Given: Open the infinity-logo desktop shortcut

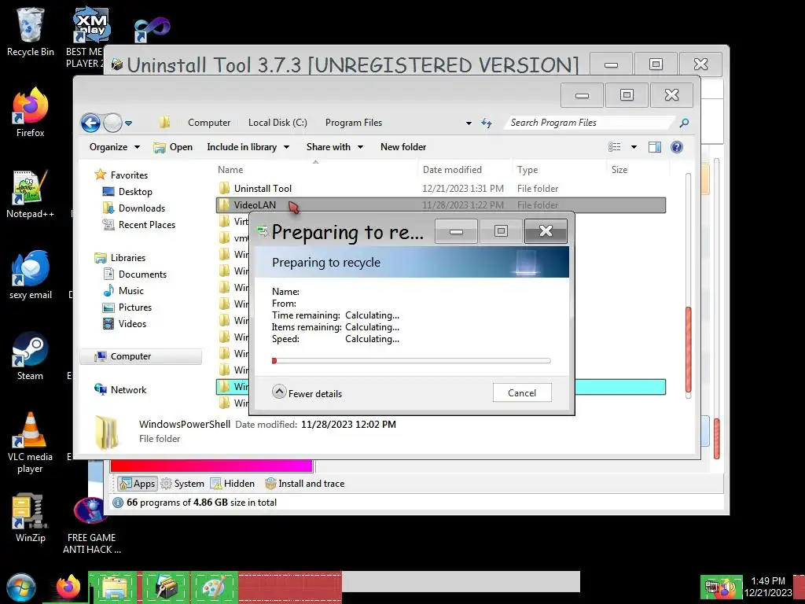Looking at the screenshot, I should point(152,29).
